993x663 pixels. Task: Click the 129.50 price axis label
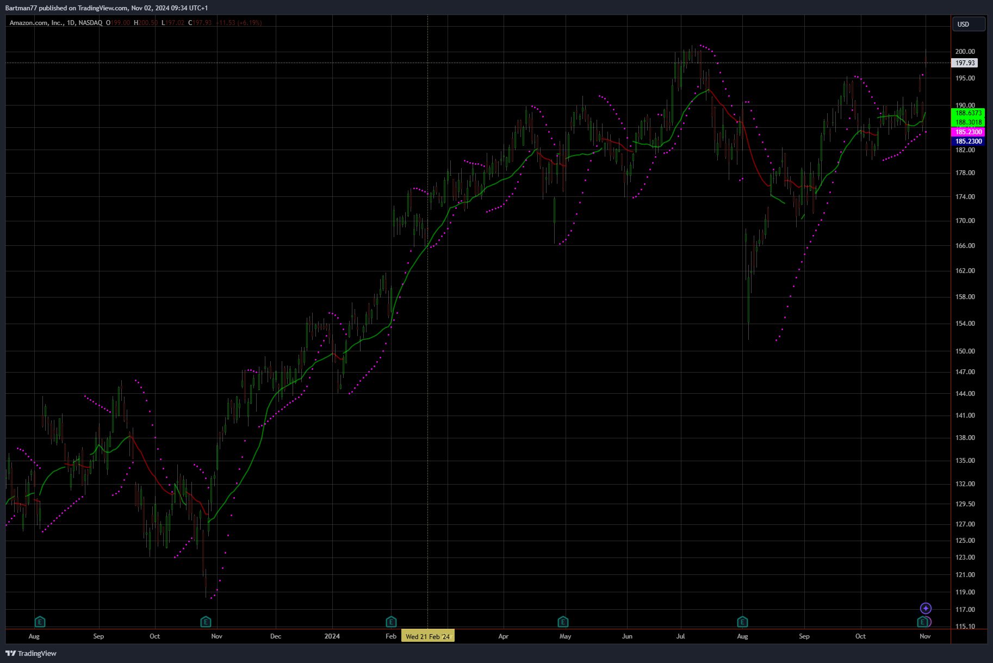click(x=965, y=504)
